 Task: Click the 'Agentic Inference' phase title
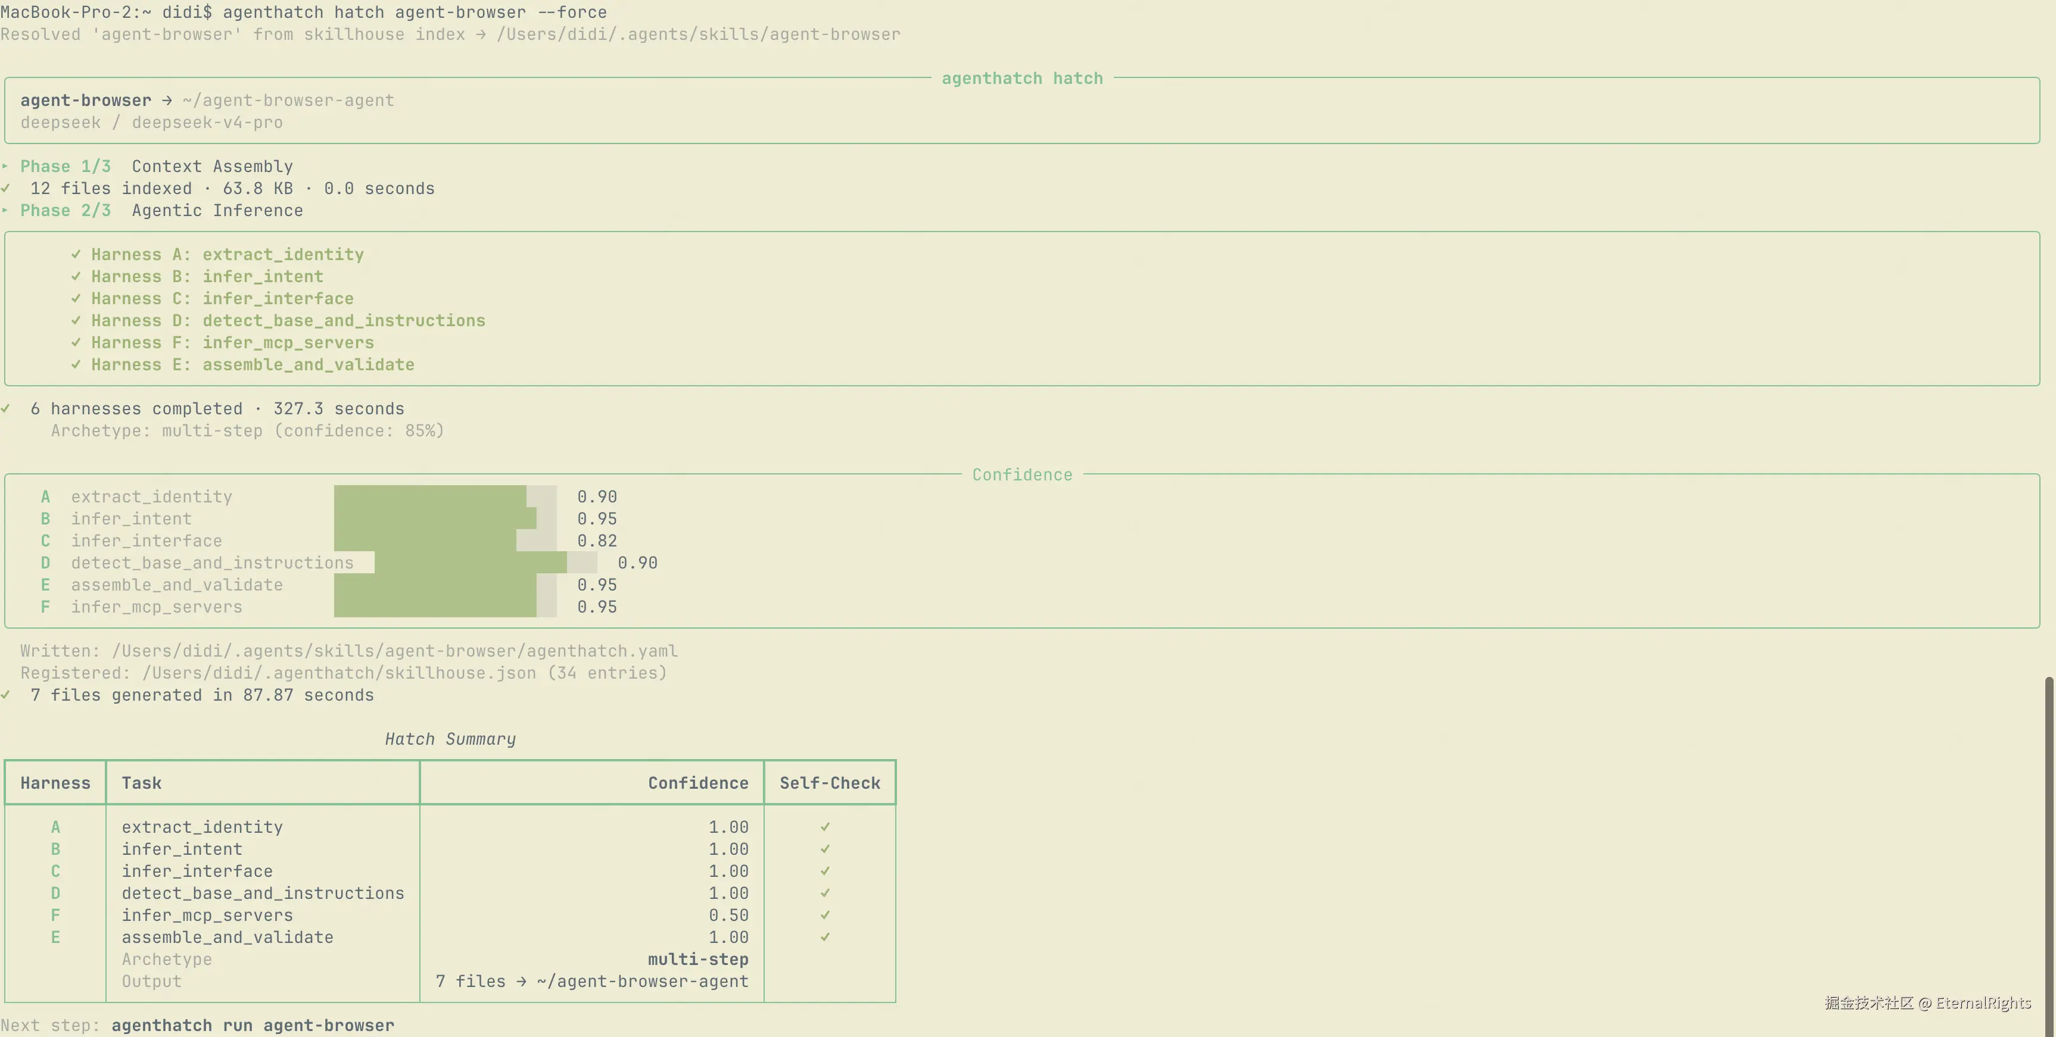tap(217, 211)
